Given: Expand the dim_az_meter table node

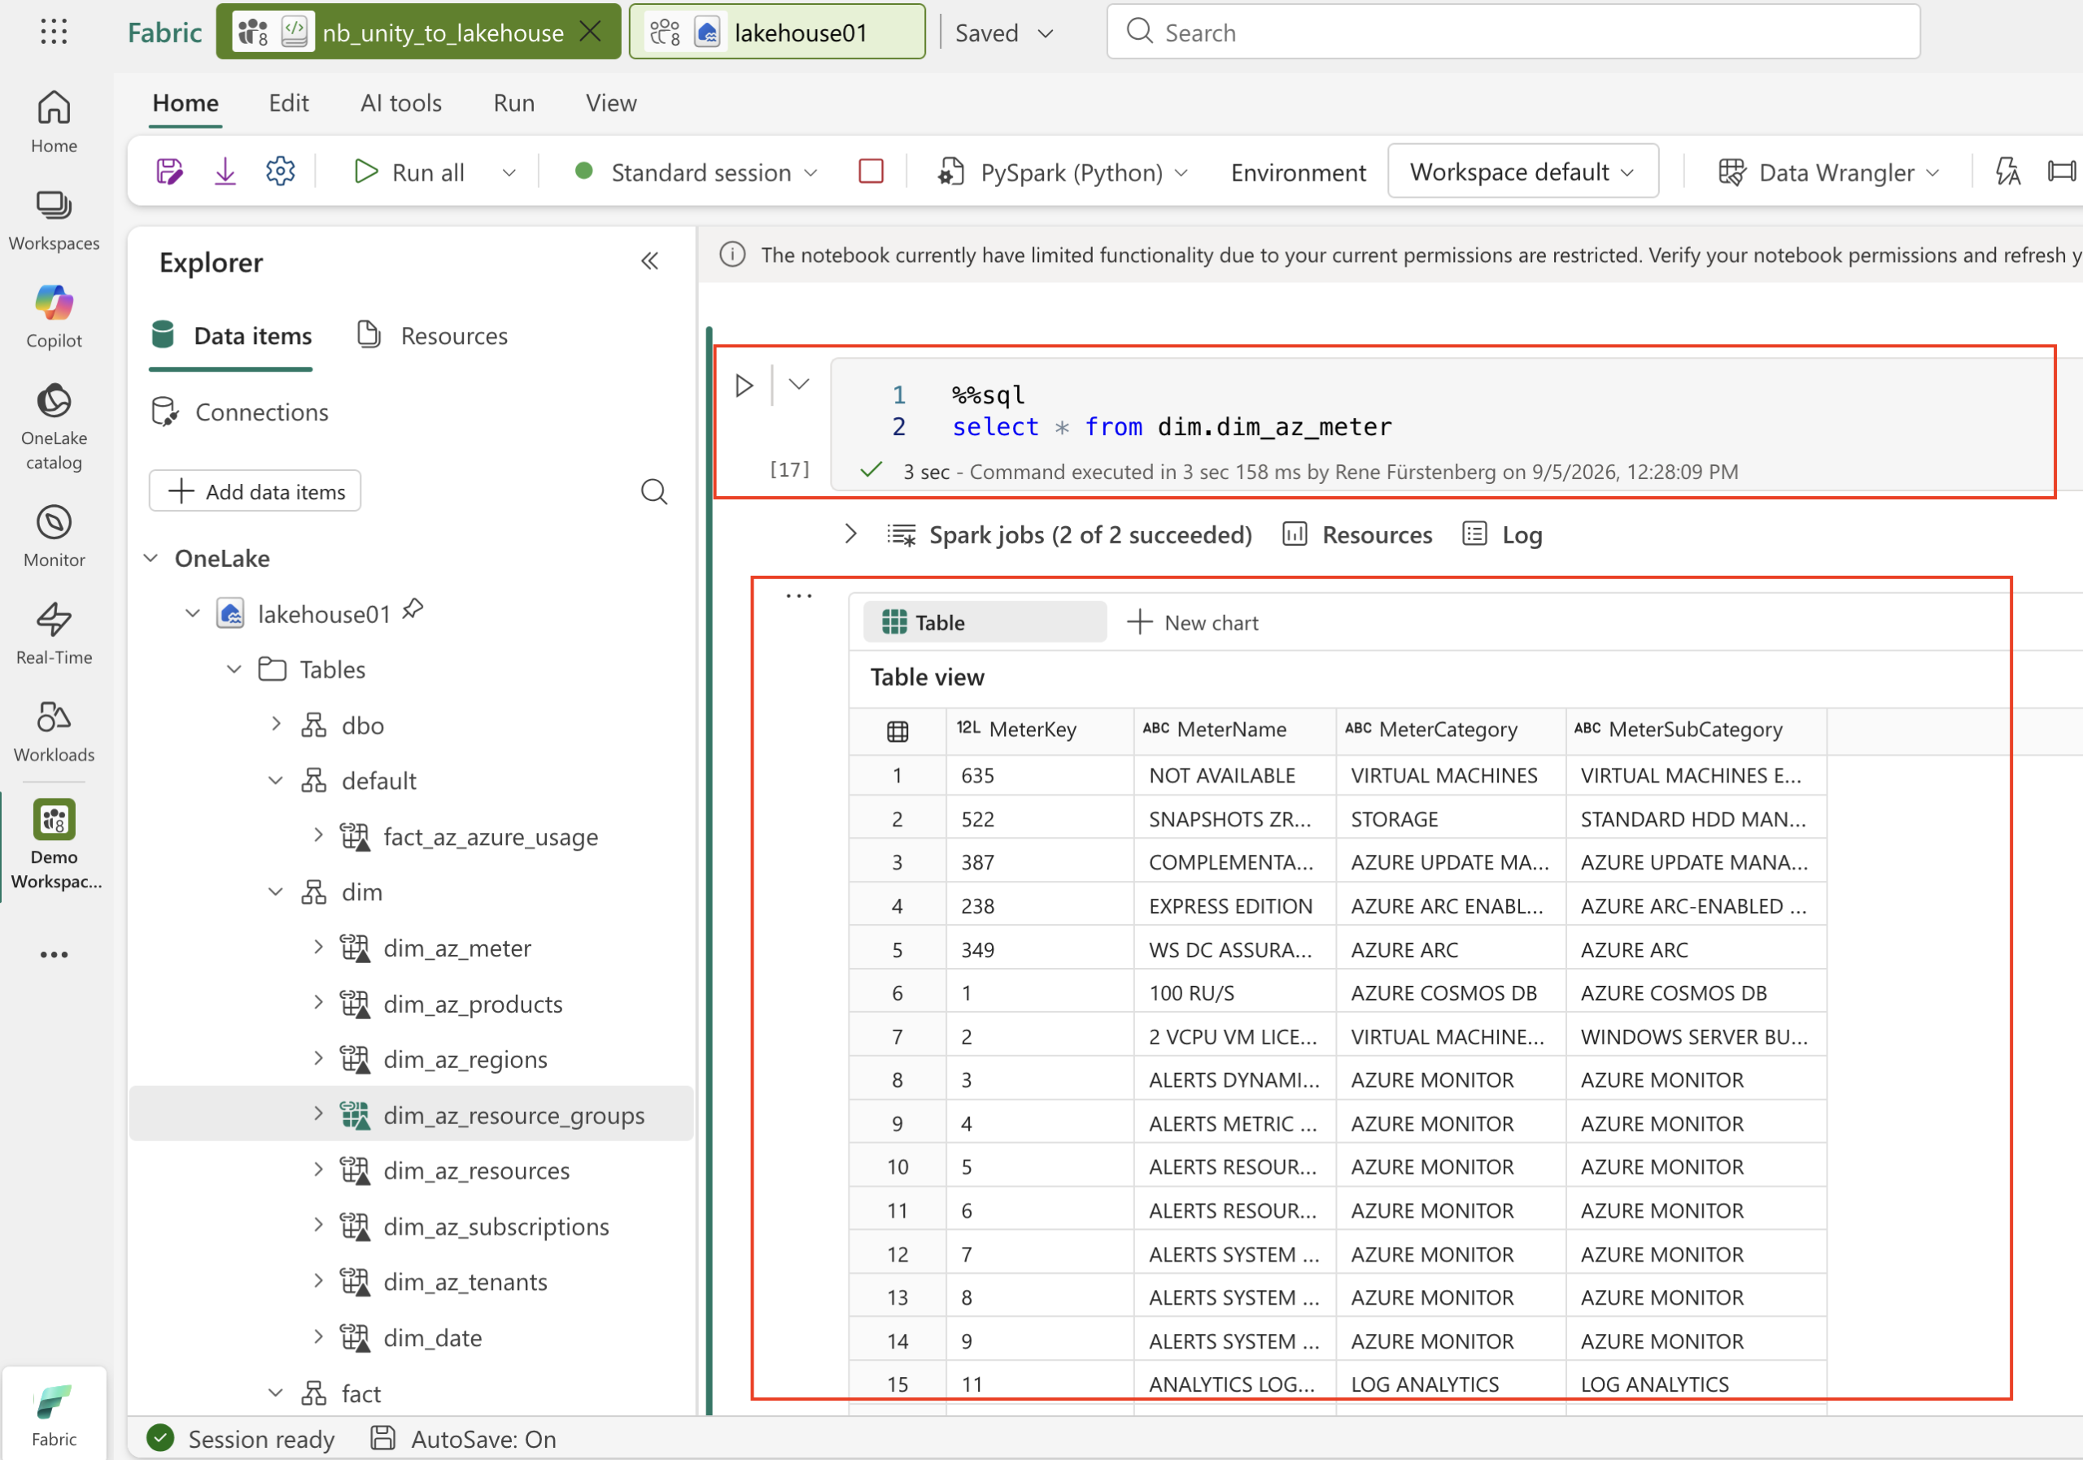Looking at the screenshot, I should click(318, 948).
